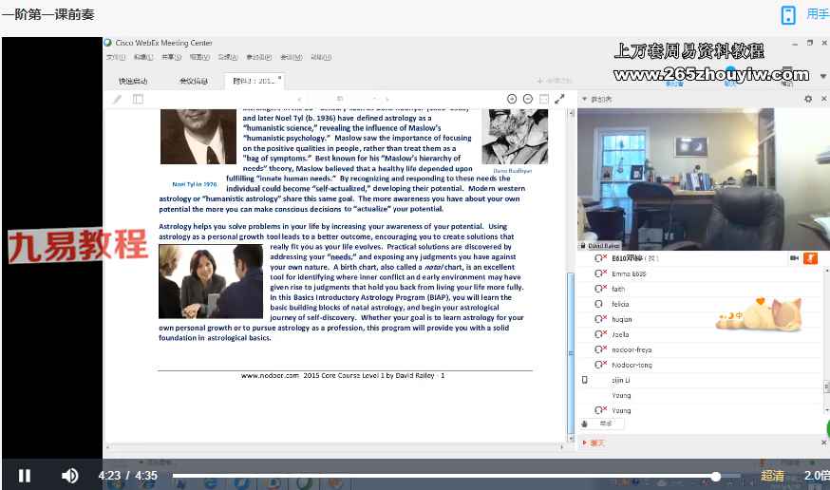Click the roundtable photo in document

point(211,281)
